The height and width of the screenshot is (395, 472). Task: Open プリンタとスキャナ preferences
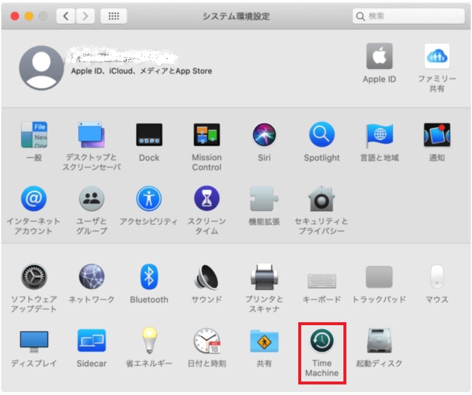264,277
